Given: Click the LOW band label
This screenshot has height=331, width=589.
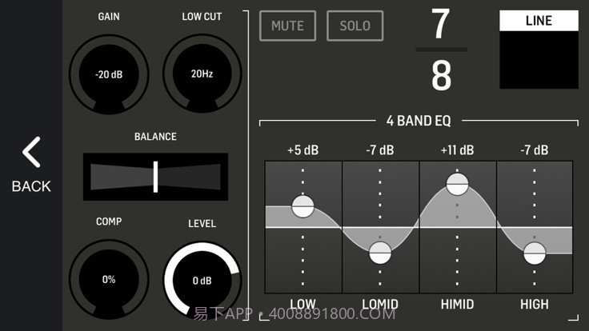Looking at the screenshot, I should click(x=303, y=304).
